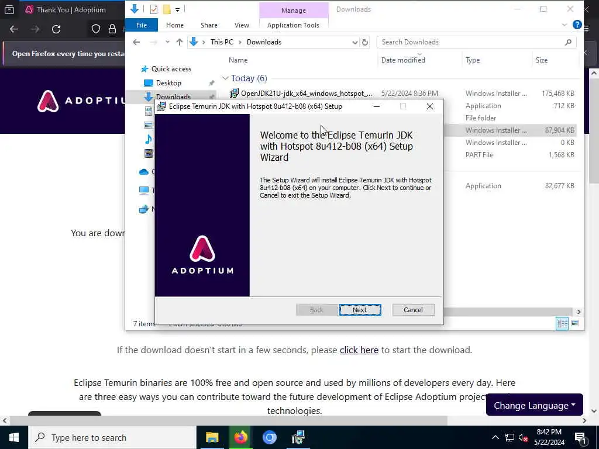Reload the Adoptium page in Firefox
Viewport: 599px width, 449px height.
click(56, 29)
